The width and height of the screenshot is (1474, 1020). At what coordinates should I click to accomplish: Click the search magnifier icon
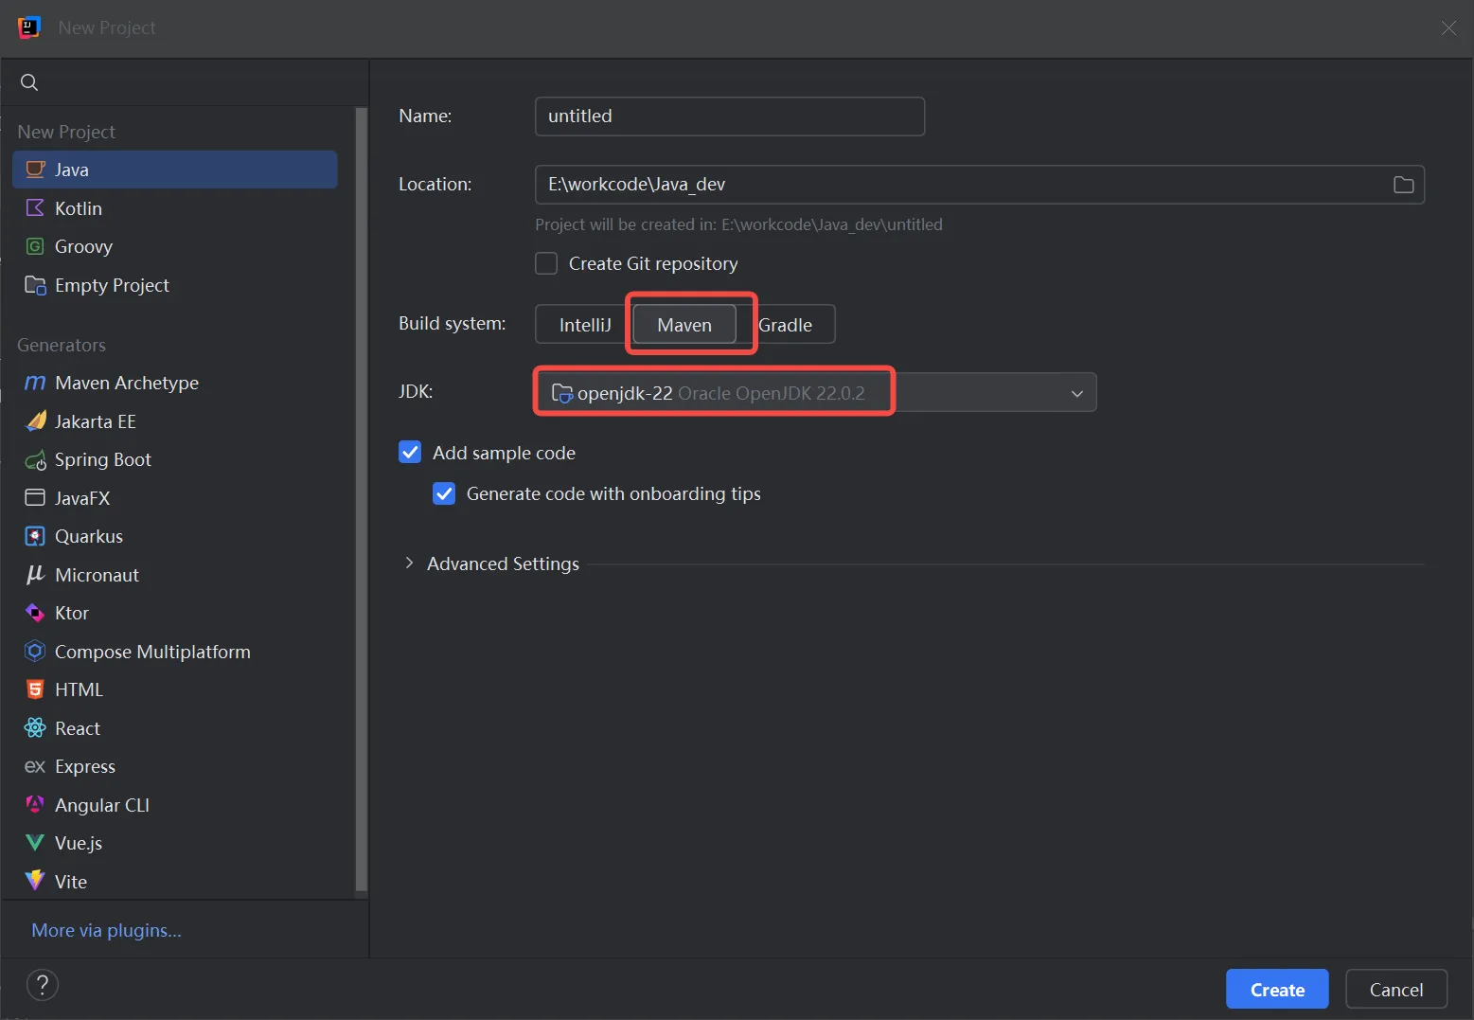point(29,82)
